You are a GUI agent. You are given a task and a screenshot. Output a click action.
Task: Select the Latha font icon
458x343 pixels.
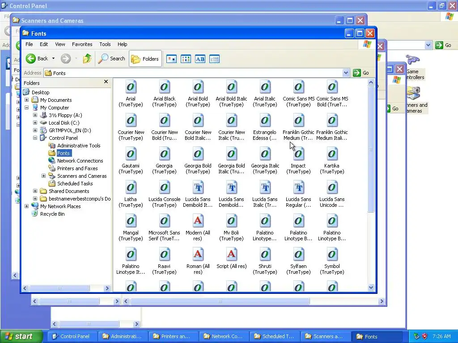click(131, 188)
